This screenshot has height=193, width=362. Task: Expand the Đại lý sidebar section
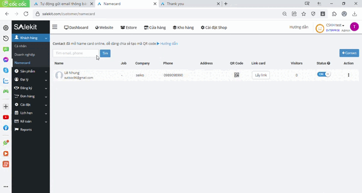(31, 80)
